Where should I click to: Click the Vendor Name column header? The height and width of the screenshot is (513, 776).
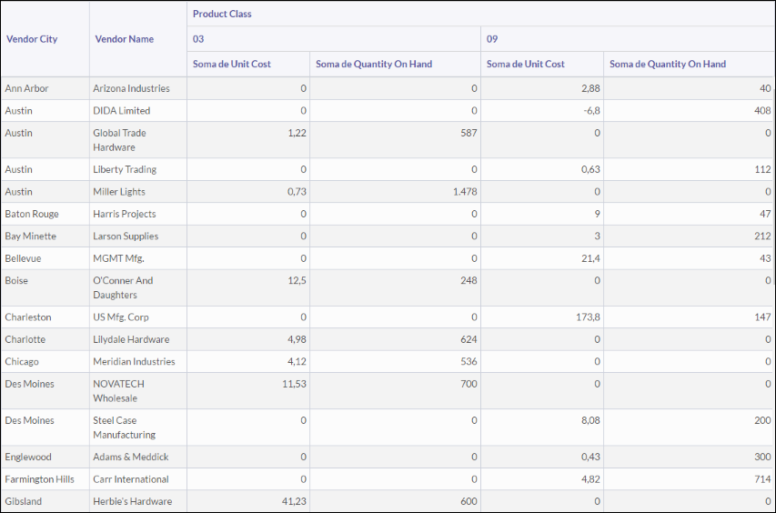coord(125,39)
